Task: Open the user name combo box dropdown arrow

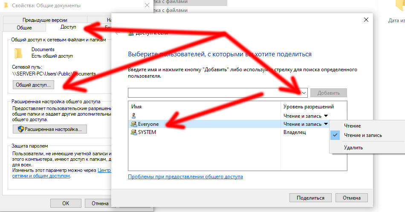Action: tap(304, 93)
